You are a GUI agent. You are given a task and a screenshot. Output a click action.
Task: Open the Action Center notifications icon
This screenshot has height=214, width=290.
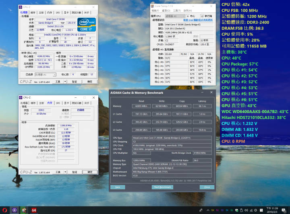(x=284, y=210)
